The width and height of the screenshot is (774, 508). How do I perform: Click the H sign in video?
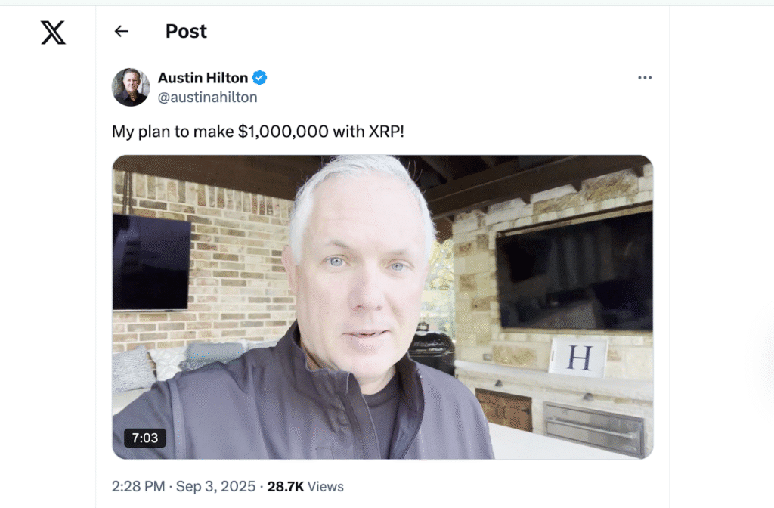[578, 357]
